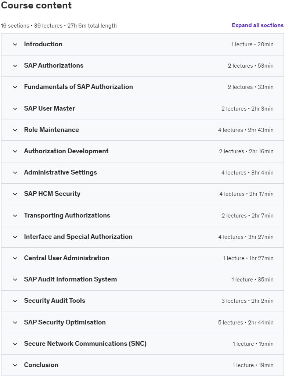Viewport: 285px width, 377px height.
Task: Expand Fundamentals of SAP Authorization chevron
Action: [15, 87]
